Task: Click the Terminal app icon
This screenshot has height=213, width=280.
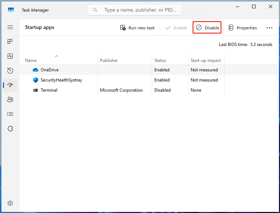Action: coord(36,90)
